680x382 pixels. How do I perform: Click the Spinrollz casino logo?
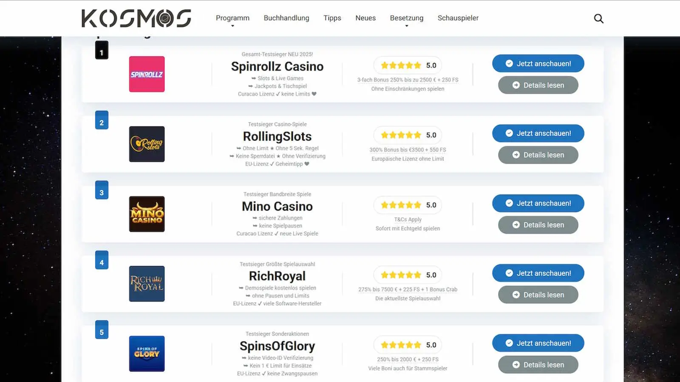147,74
